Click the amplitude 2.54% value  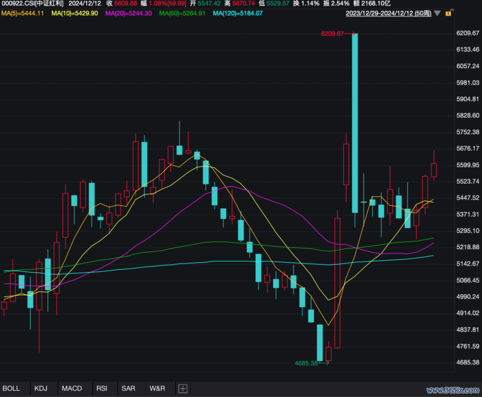coord(340,4)
